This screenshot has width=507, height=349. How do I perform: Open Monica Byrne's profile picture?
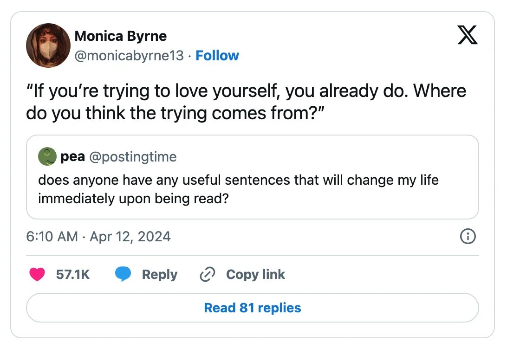pos(48,45)
